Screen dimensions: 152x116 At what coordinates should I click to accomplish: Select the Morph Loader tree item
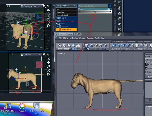(x=66, y=30)
